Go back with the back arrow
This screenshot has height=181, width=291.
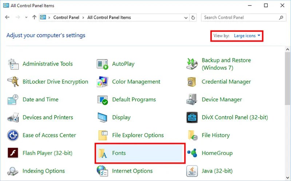click(7, 17)
